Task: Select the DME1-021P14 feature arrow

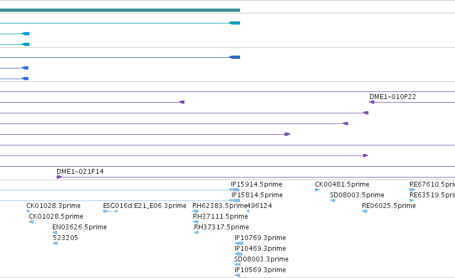Action: [x=59, y=177]
